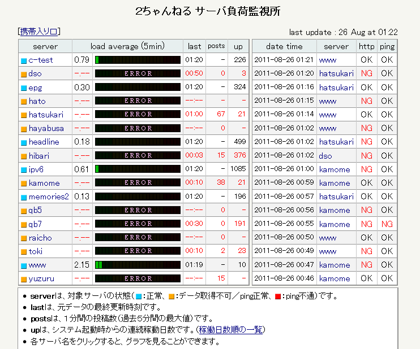Click www link in the 01:21 log row

pos(328,60)
